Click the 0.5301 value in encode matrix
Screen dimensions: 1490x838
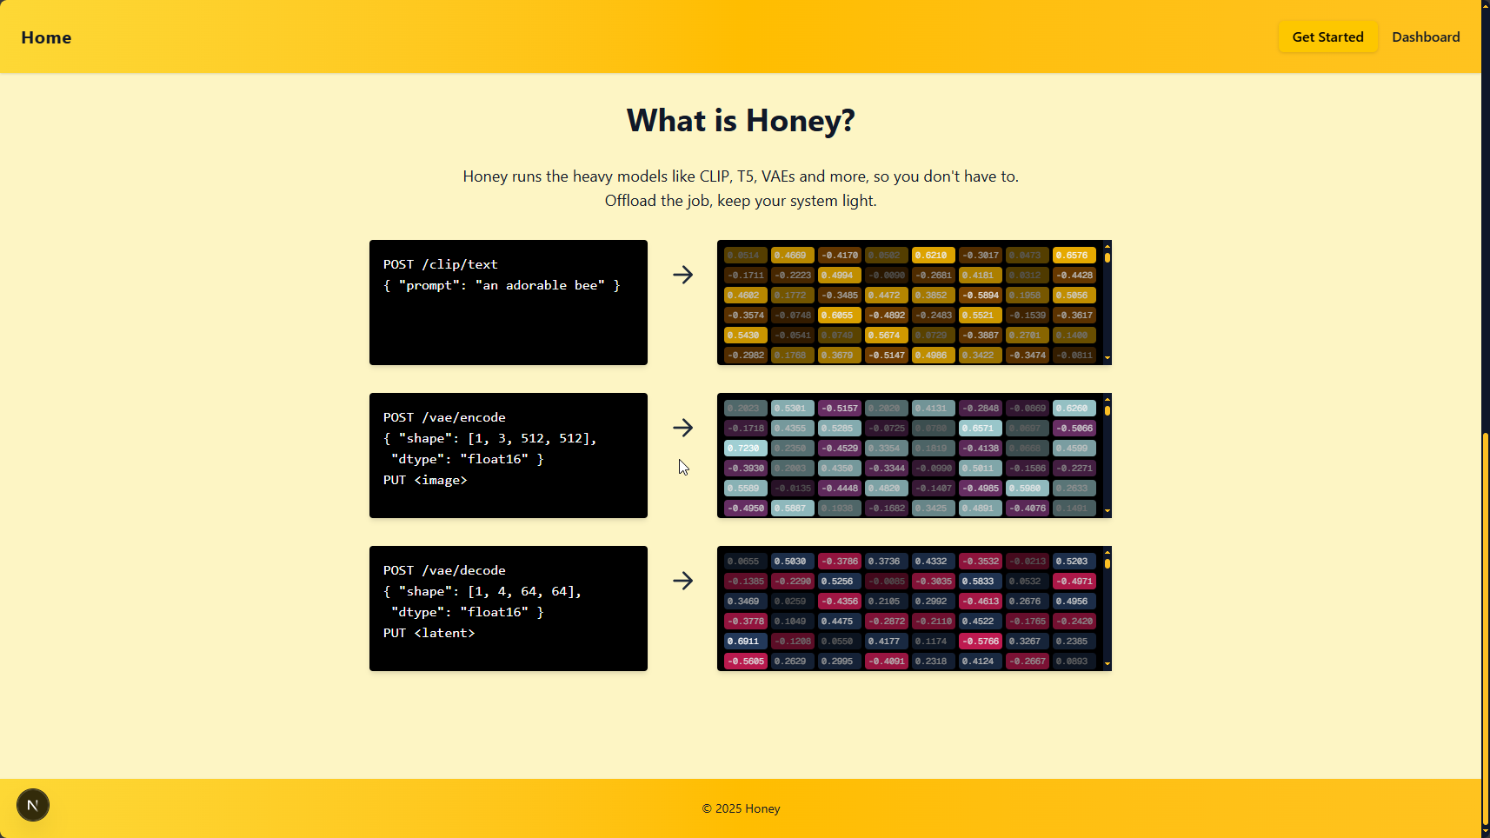click(x=793, y=409)
